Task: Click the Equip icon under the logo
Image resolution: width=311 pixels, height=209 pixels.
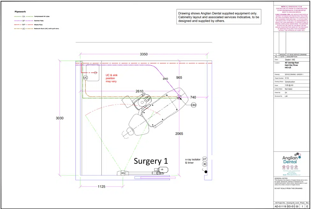Action: pyautogui.click(x=292, y=166)
